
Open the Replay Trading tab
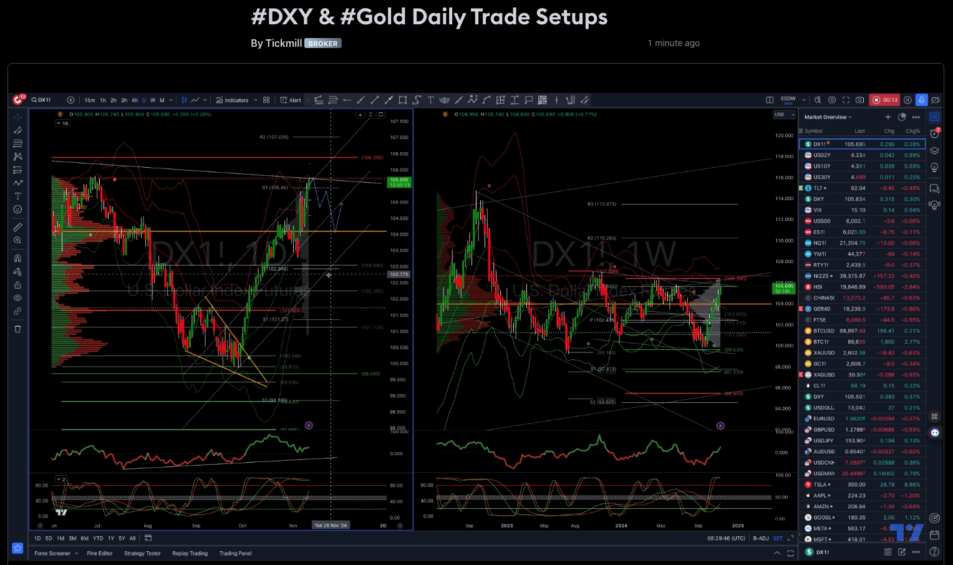coord(190,553)
